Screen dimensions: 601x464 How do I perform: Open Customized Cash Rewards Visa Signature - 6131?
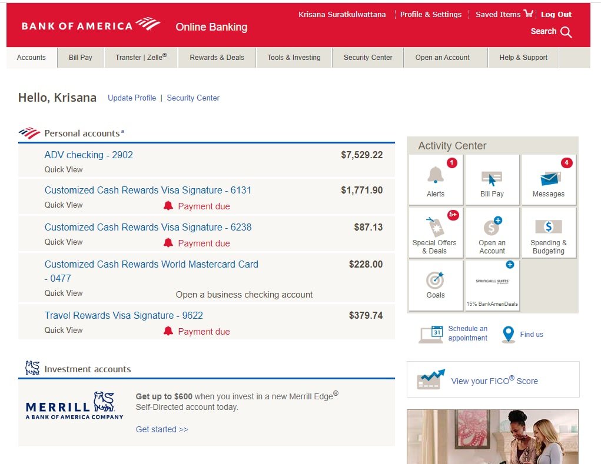[x=148, y=191]
